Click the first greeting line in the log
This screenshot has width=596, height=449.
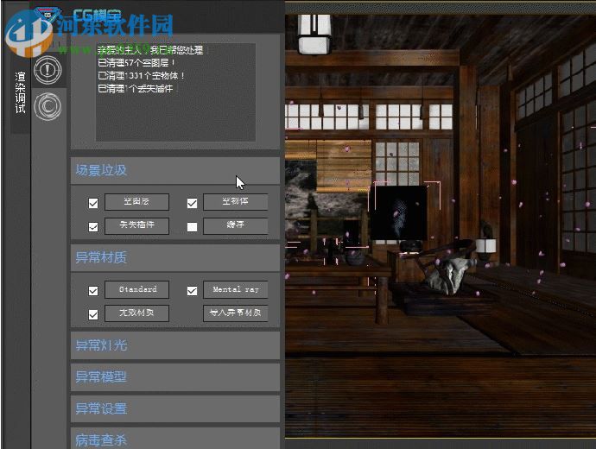(150, 50)
